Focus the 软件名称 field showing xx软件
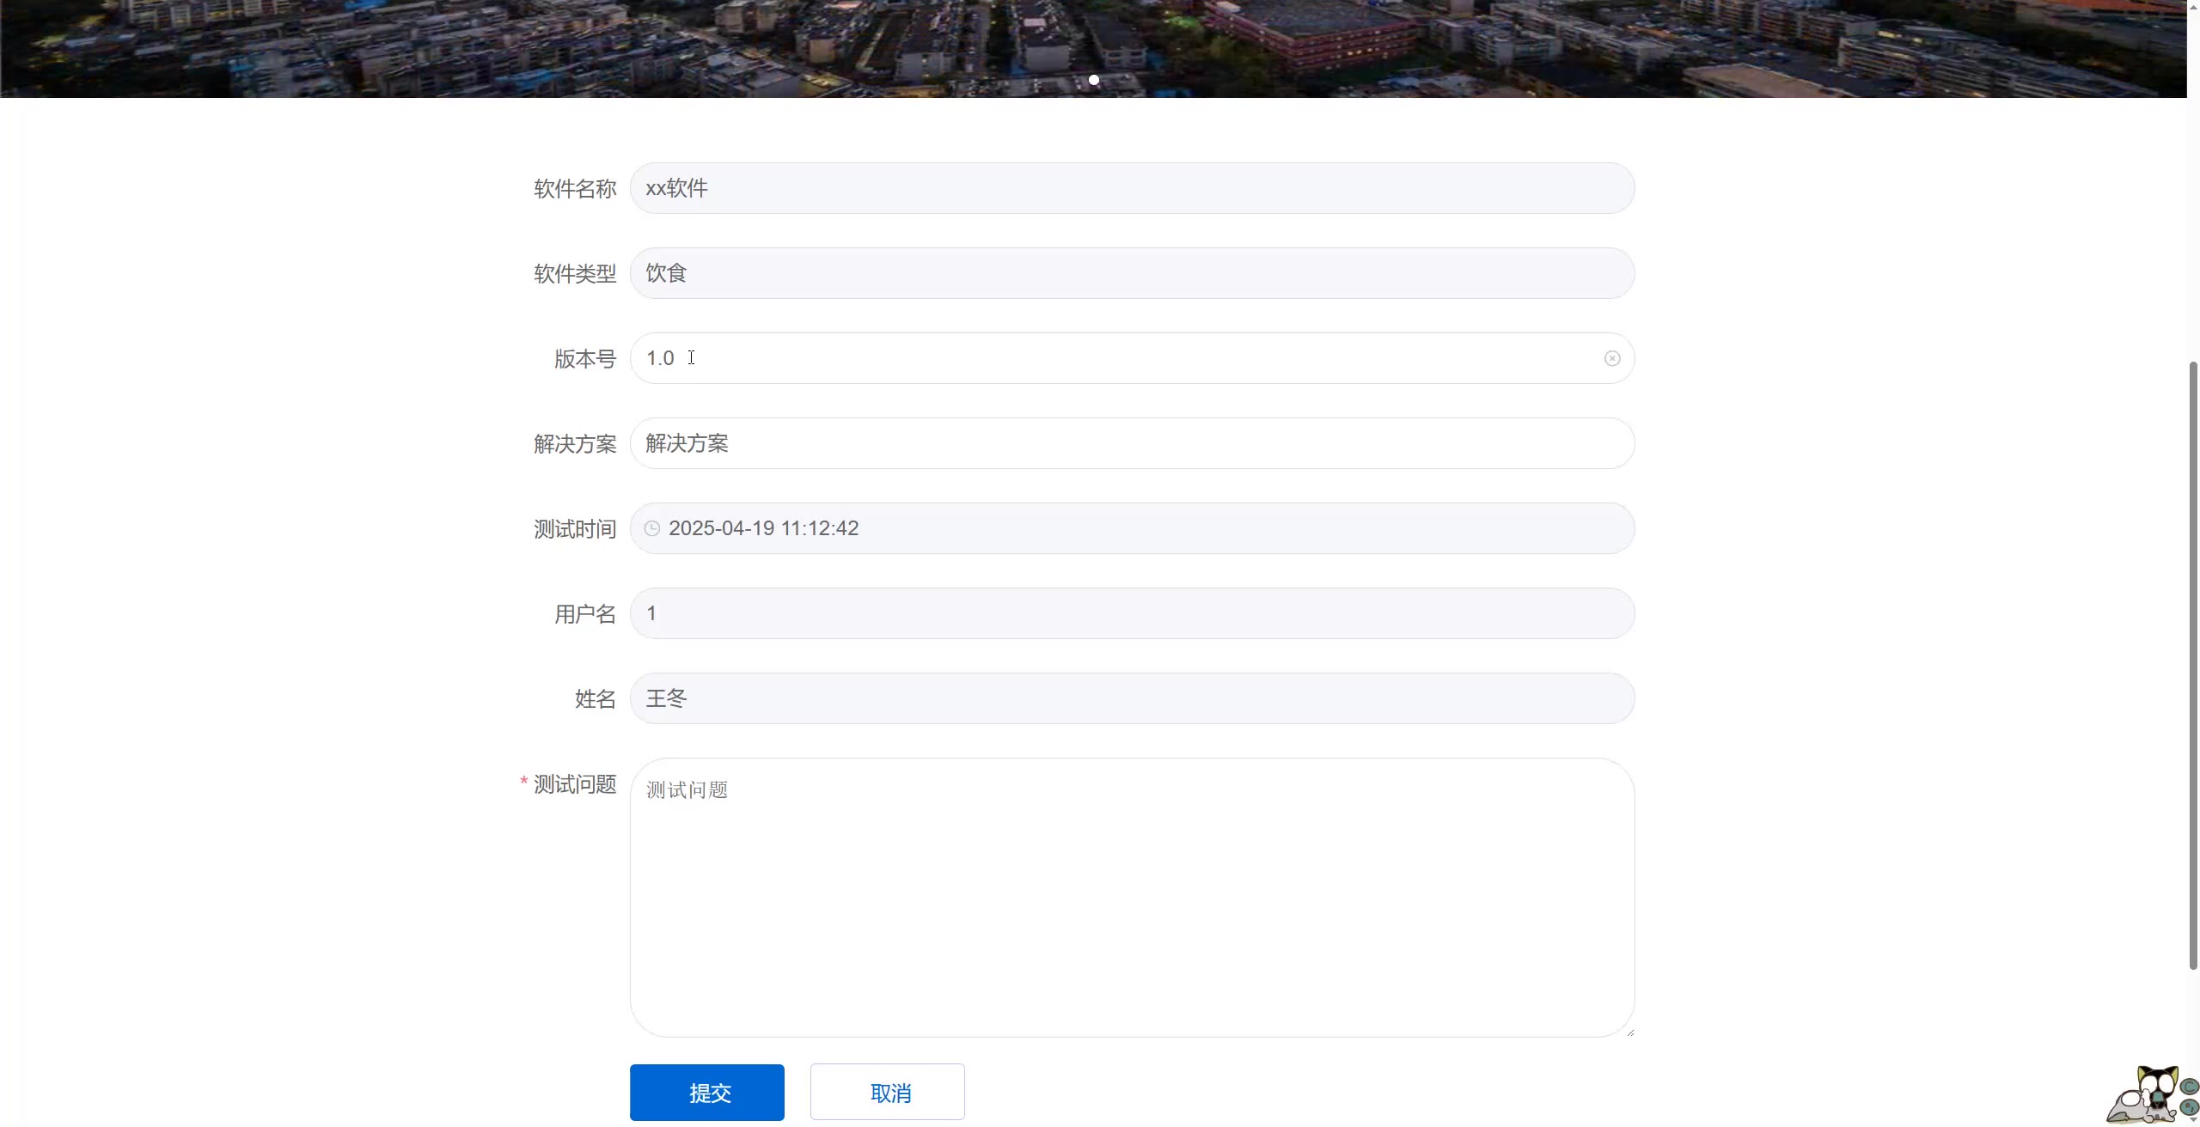 point(1131,188)
